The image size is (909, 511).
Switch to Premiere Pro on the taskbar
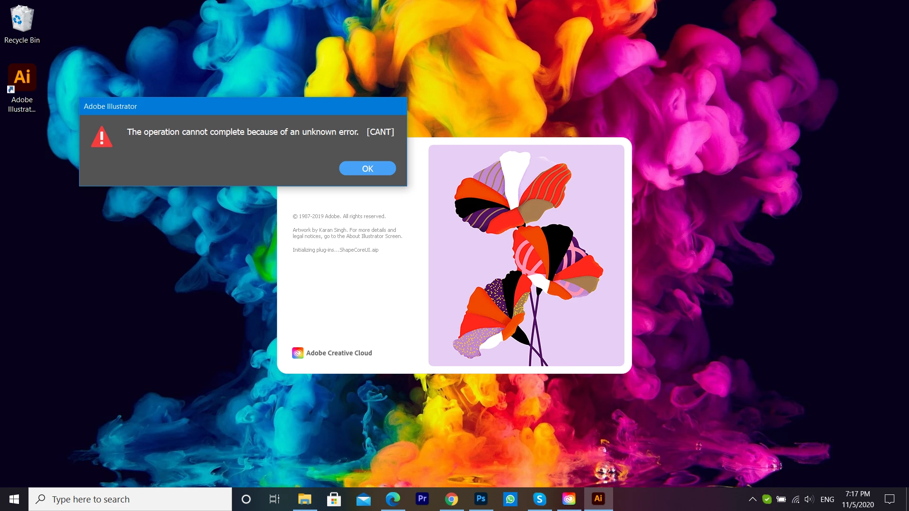click(422, 499)
